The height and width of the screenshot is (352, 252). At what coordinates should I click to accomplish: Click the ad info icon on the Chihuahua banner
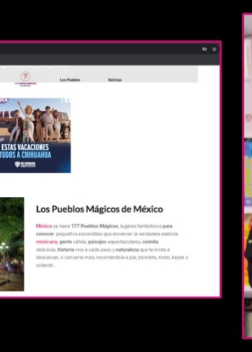pos(63,100)
